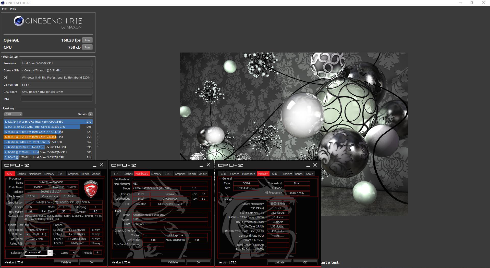Viewport: 490px width, 268px height.
Task: Open About tab in first CPU-Z window
Action: pyautogui.click(x=96, y=174)
